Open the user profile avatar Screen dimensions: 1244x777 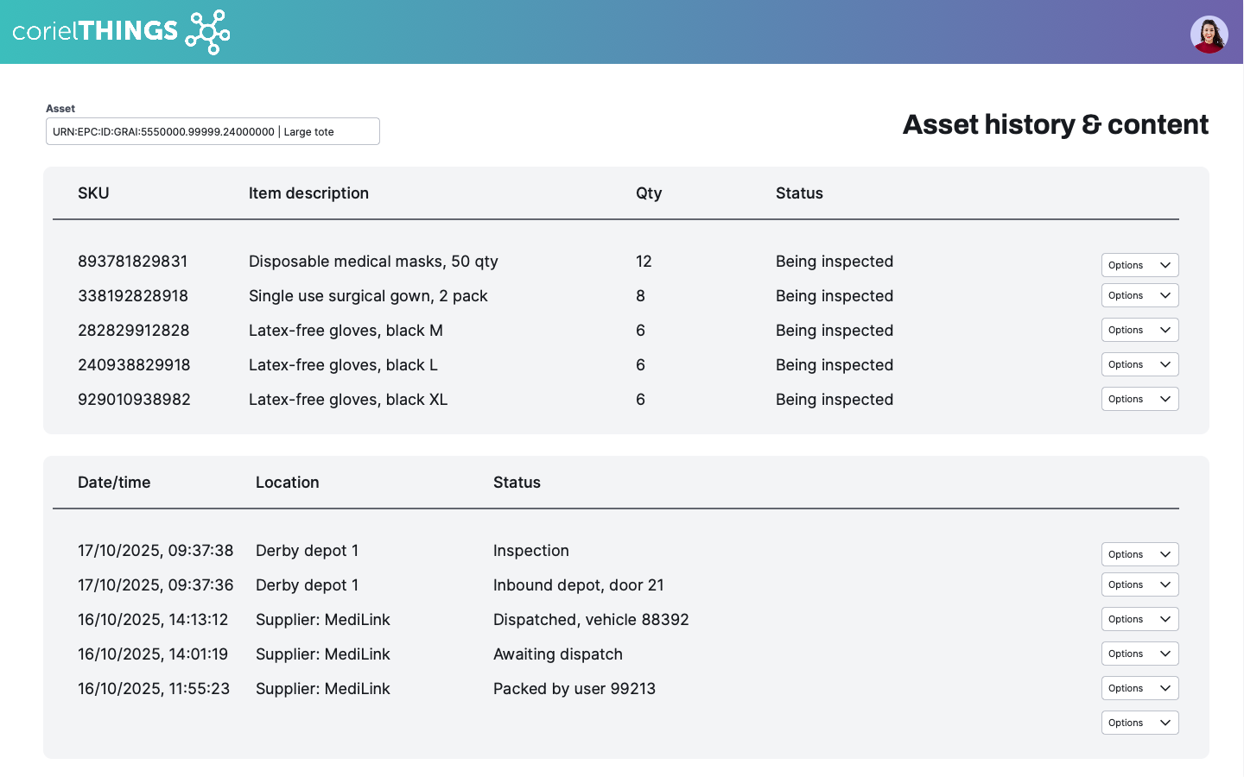click(x=1209, y=35)
